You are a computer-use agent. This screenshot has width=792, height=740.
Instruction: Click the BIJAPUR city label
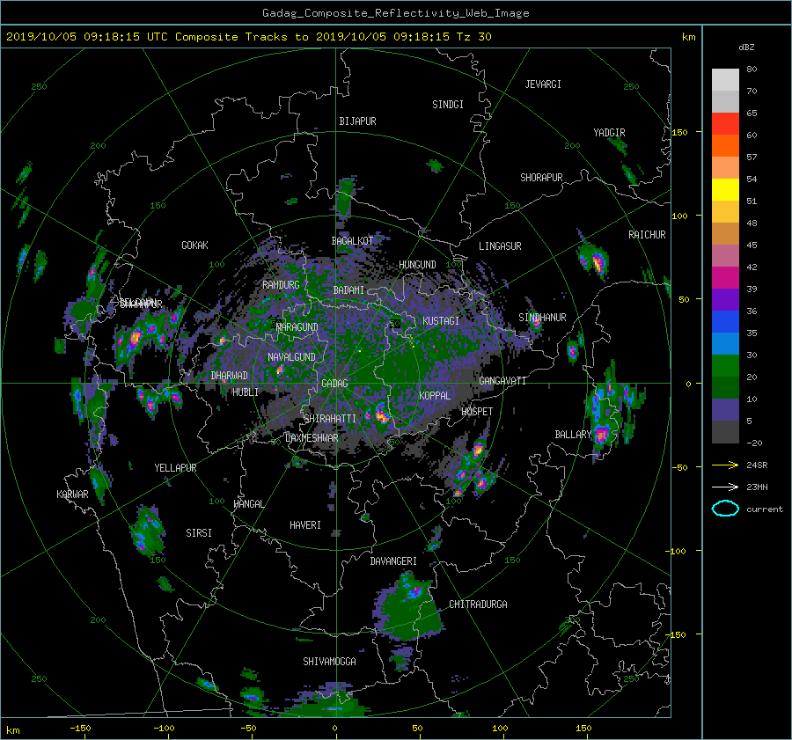click(357, 121)
